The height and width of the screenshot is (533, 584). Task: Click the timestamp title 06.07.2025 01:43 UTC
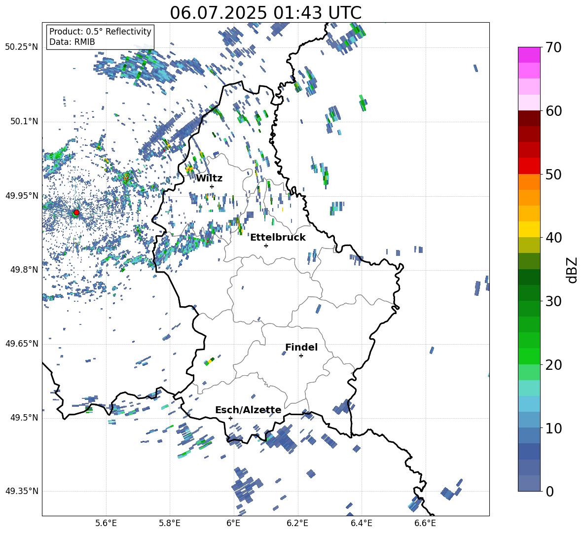point(265,13)
